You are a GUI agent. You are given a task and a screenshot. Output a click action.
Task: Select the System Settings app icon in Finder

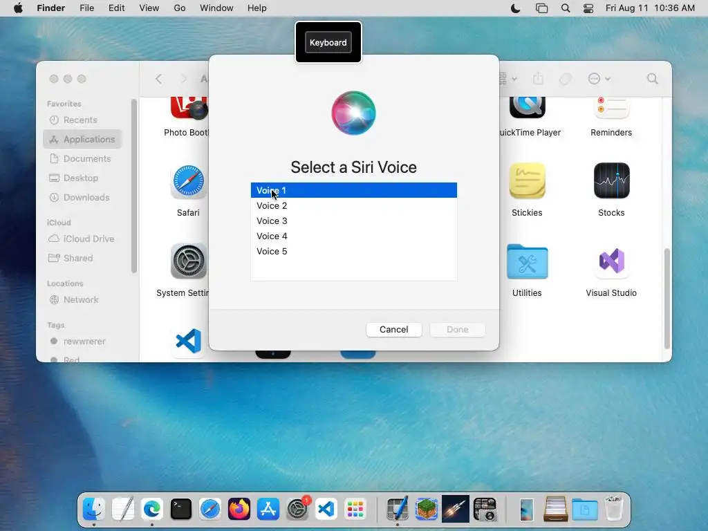(189, 261)
